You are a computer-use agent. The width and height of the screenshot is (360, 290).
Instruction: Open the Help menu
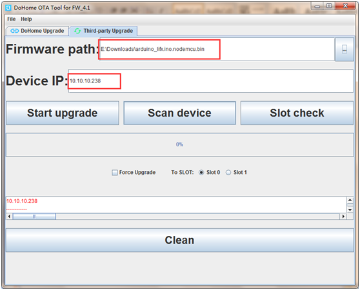coord(26,19)
